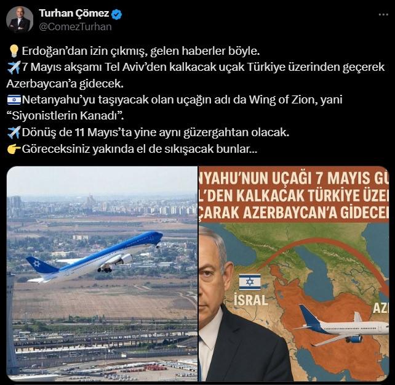Viewport: 395px width, 385px height.
Task: Click the blue verified badge
Action: coord(117,14)
